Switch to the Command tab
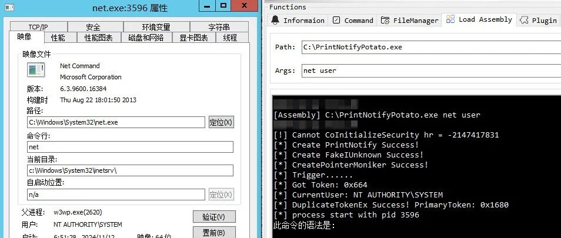This screenshot has height=238, width=561. (x=353, y=21)
